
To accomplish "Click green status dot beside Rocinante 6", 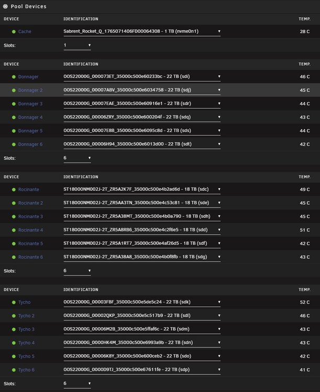I will click(x=14, y=257).
